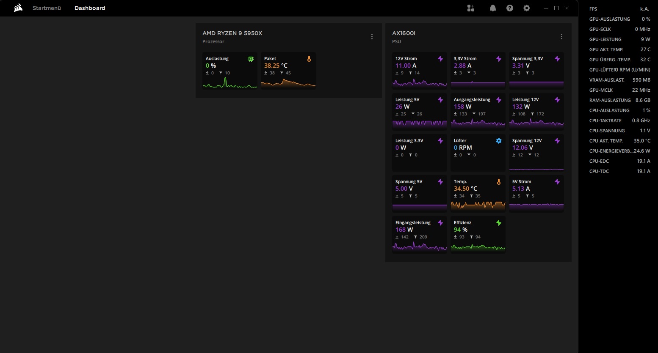Click the 0 RPM Lüfter value
This screenshot has height=353, width=658.
pyautogui.click(x=463, y=148)
